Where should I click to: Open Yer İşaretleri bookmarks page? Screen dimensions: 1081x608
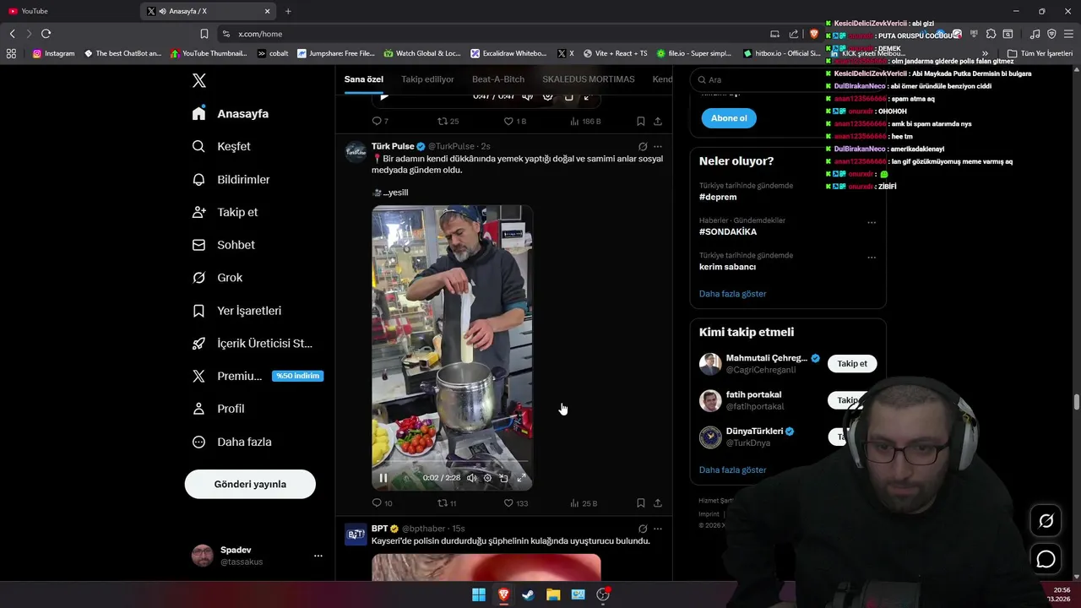point(237,311)
